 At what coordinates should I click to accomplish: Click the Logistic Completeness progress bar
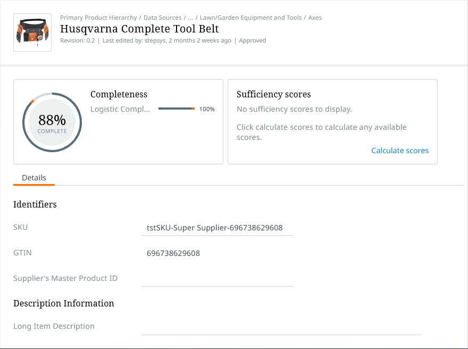click(177, 109)
